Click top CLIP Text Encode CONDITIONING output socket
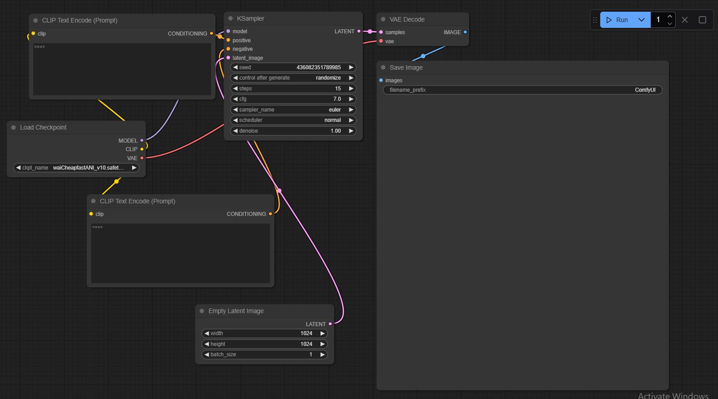Image resolution: width=718 pixels, height=399 pixels. 211,34
